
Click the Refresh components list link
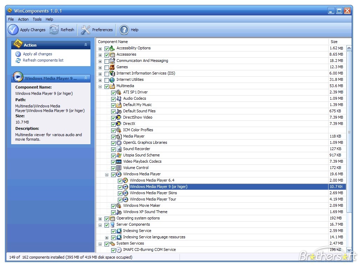point(43,61)
